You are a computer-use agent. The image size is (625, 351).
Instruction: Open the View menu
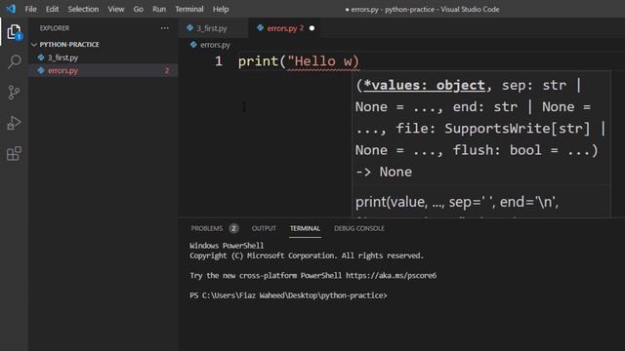pos(116,9)
